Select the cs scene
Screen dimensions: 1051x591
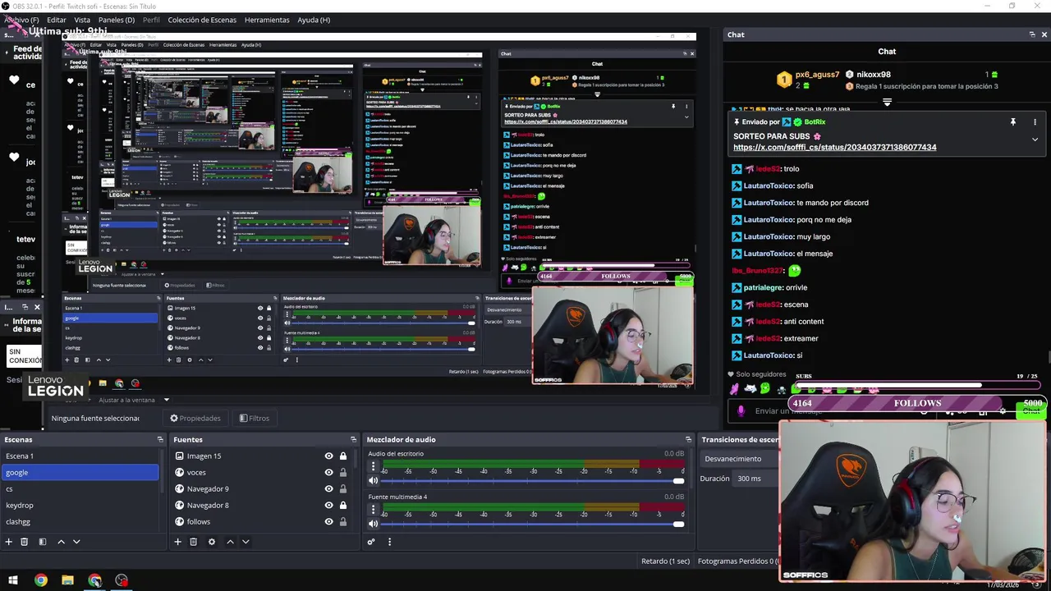(80, 488)
